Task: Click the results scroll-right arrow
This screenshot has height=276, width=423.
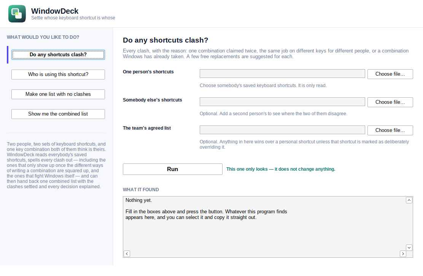Action: point(403,254)
